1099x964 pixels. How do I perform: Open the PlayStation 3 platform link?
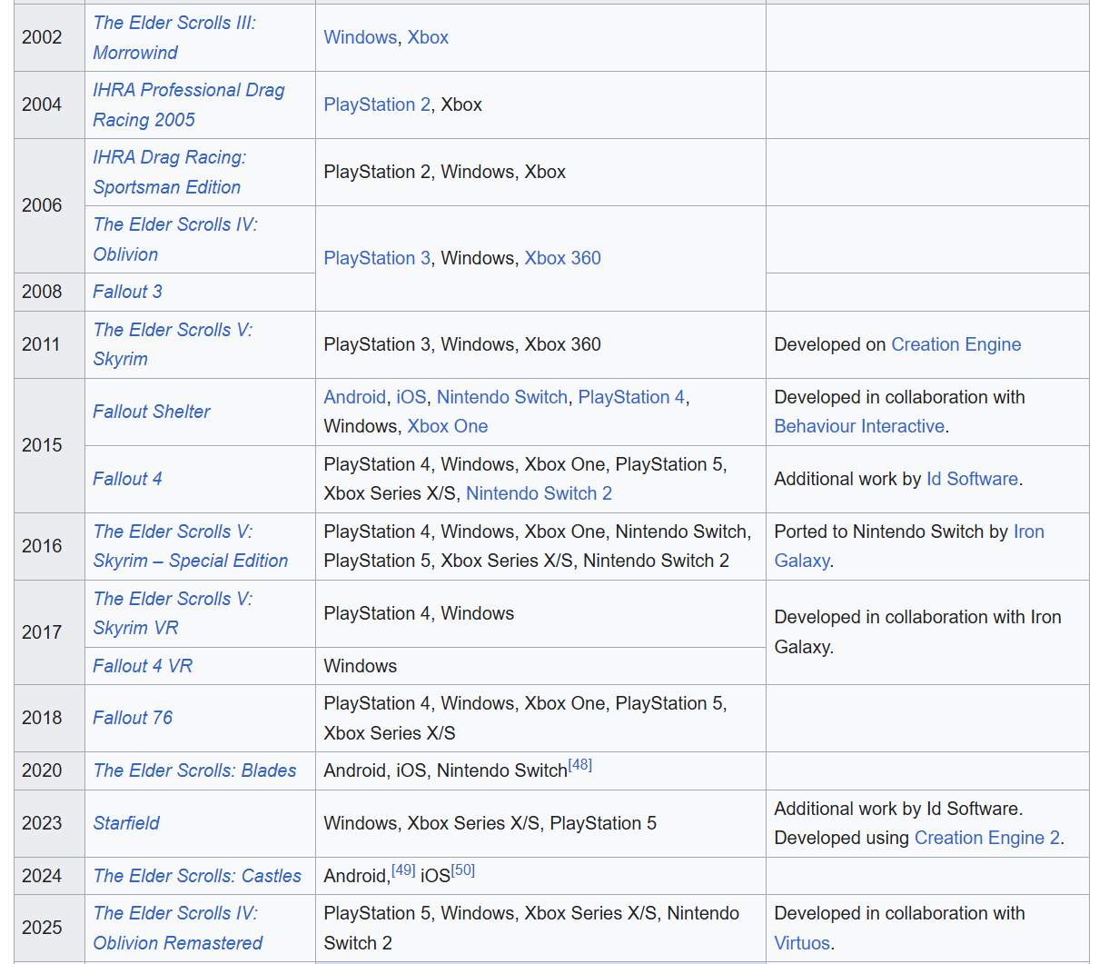tap(377, 258)
